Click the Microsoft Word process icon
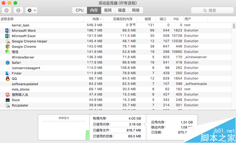The image size is (236, 143). click(x=7, y=31)
